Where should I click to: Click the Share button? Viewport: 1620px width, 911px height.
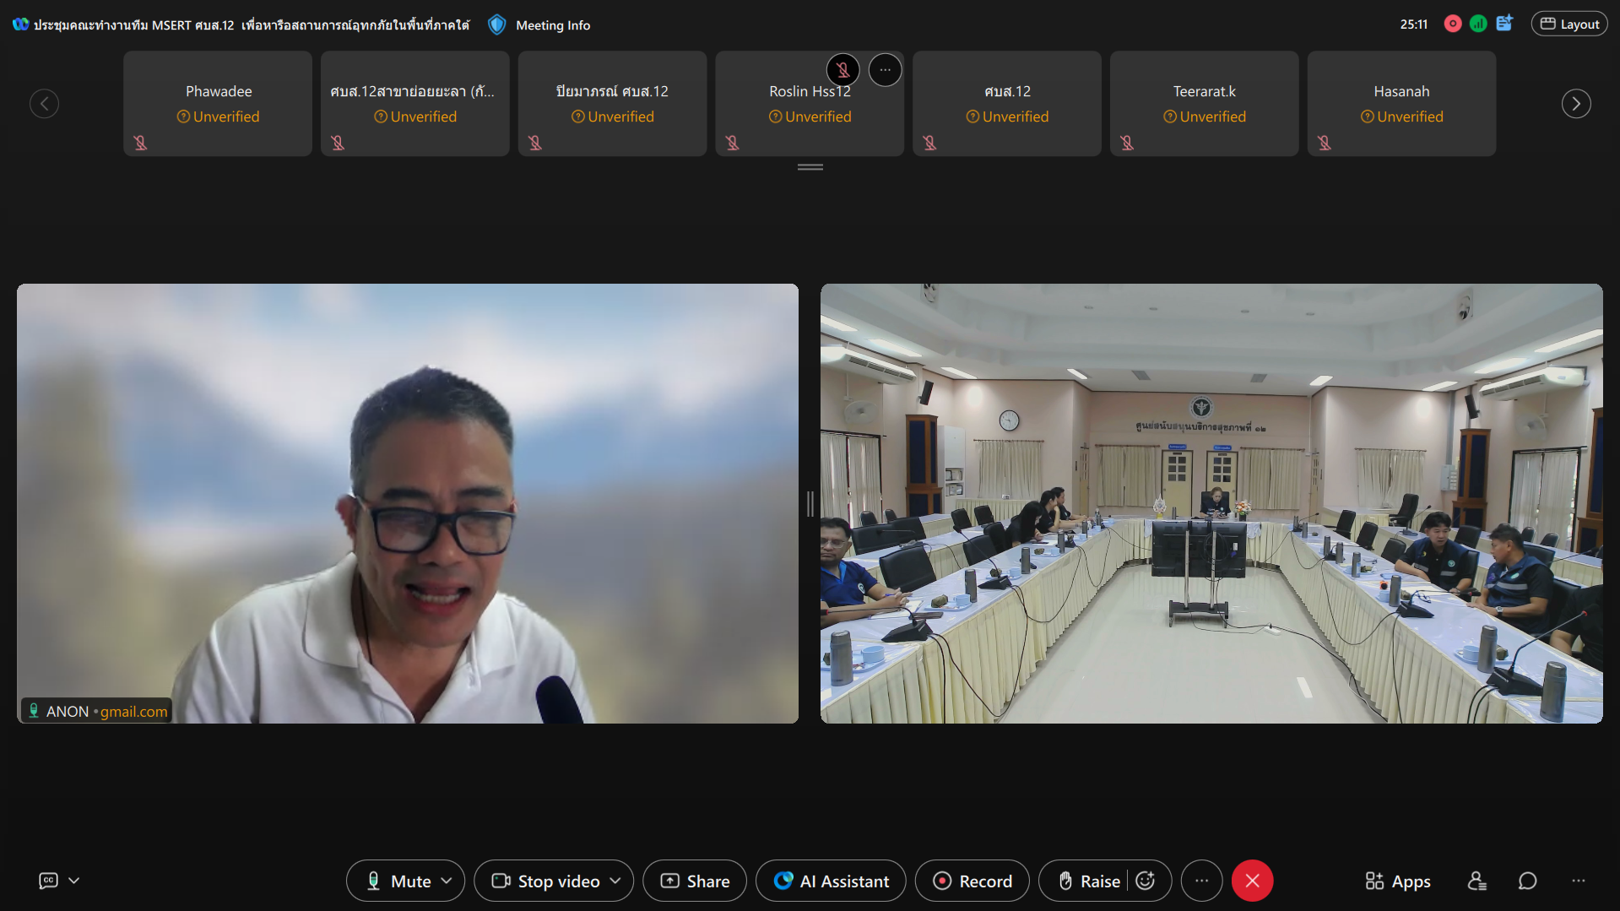coord(695,881)
